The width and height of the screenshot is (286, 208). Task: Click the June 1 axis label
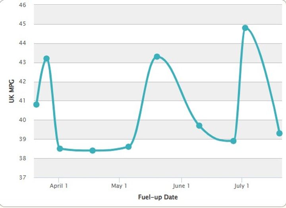181,186
